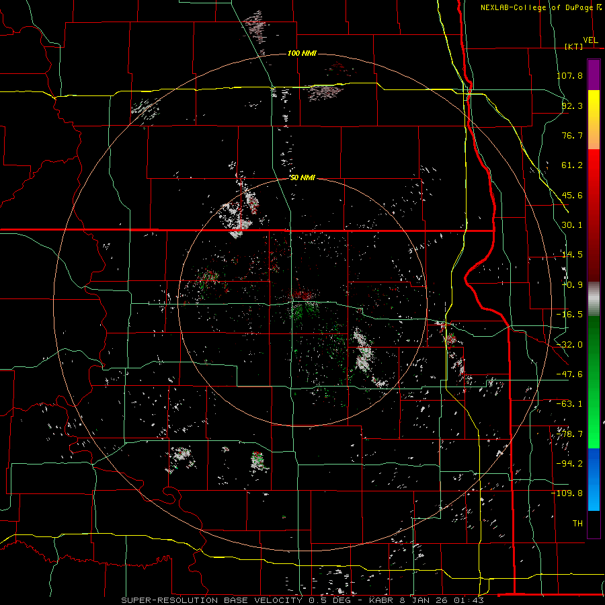
Task: Select the -16.5 velocity label
Action: point(569,315)
